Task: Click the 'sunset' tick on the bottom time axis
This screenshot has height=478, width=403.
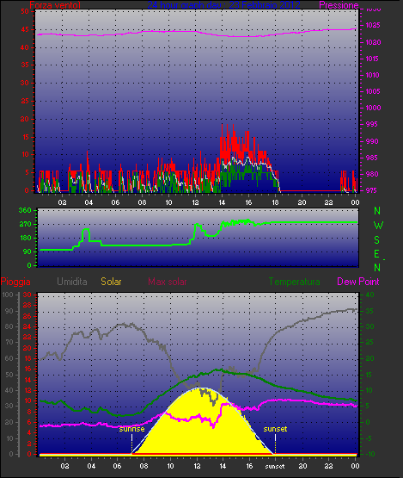Action: click(275, 466)
